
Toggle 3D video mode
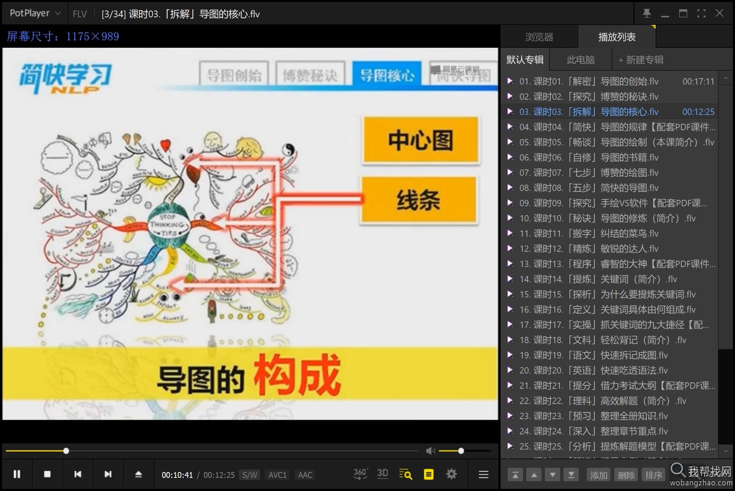pyautogui.click(x=383, y=474)
